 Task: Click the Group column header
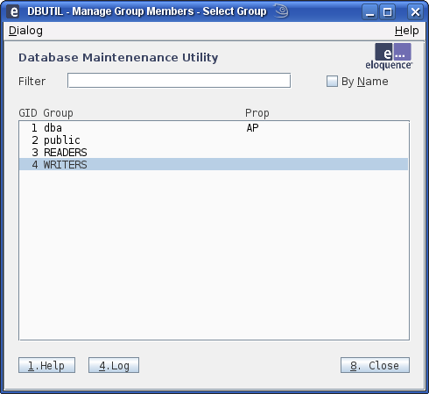tap(58, 113)
